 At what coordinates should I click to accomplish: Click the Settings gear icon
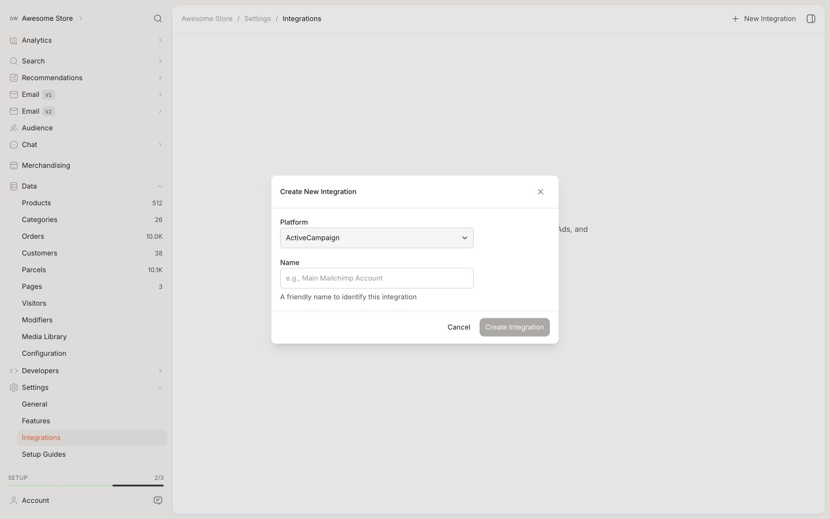14,388
